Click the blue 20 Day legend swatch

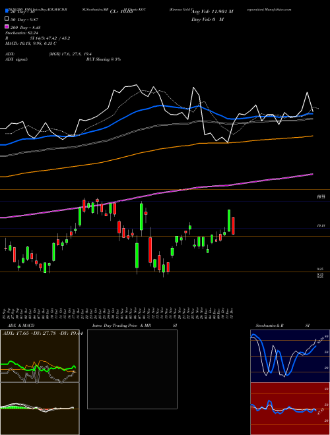pos(7,11)
